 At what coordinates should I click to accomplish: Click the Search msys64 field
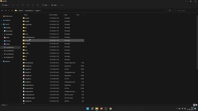point(185,10)
